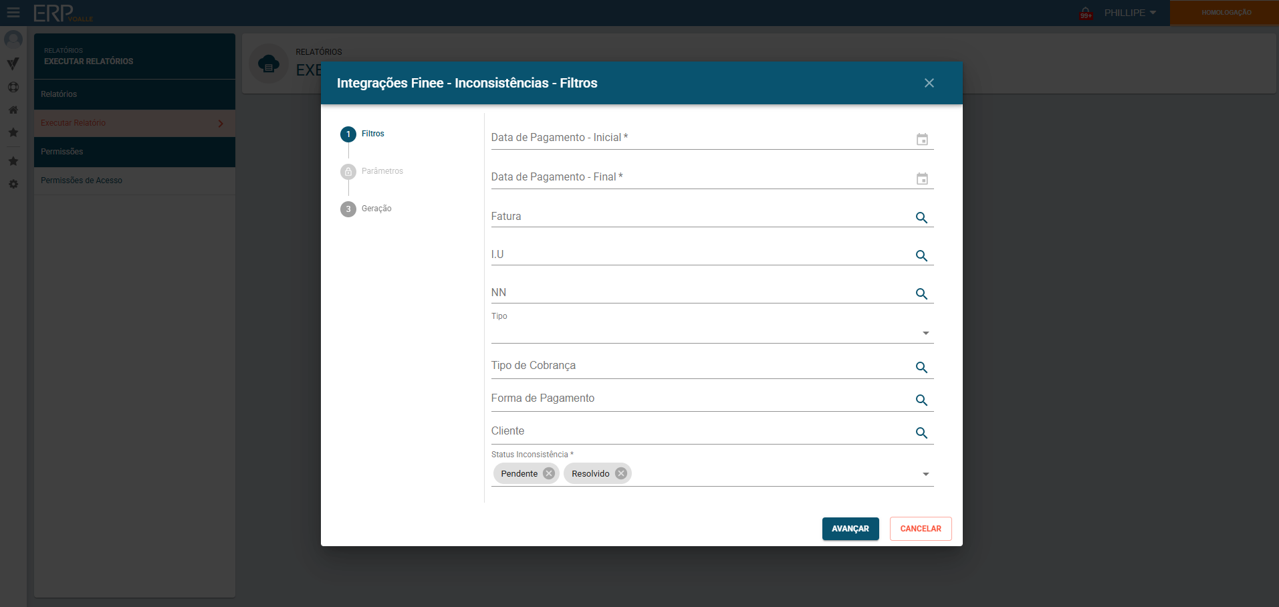Click search icon in Fatura field
Viewport: 1279px width, 607px height.
(x=921, y=218)
